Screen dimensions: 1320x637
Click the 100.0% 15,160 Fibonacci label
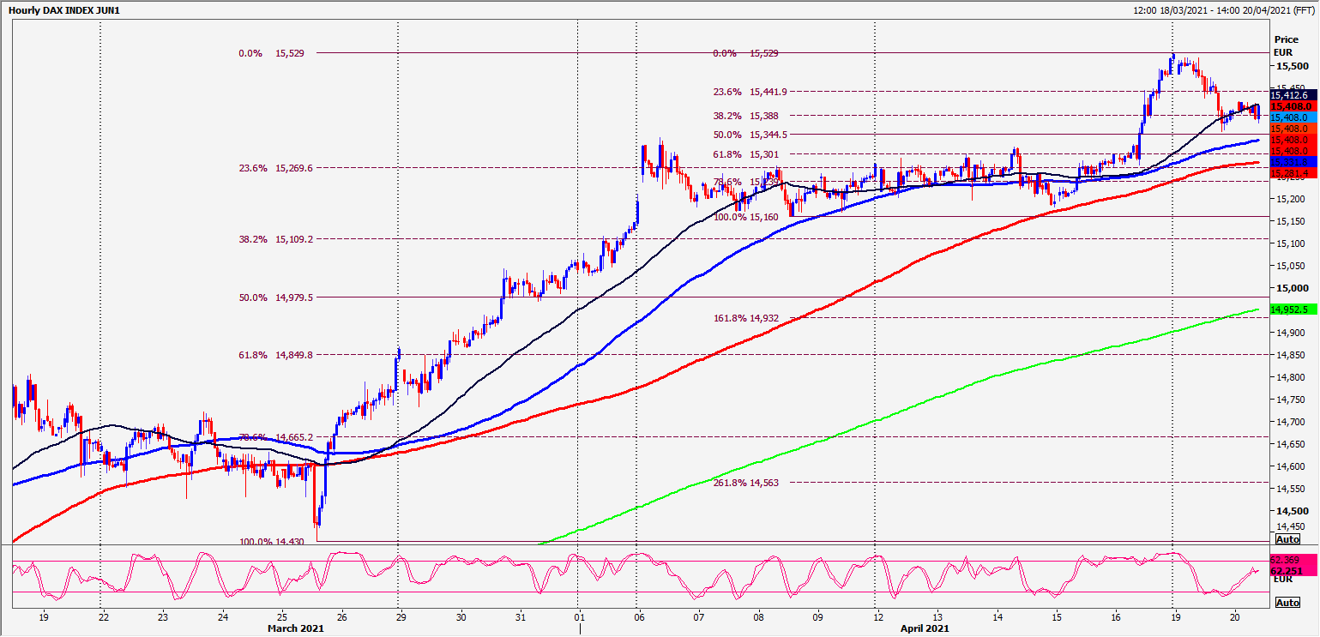745,218
